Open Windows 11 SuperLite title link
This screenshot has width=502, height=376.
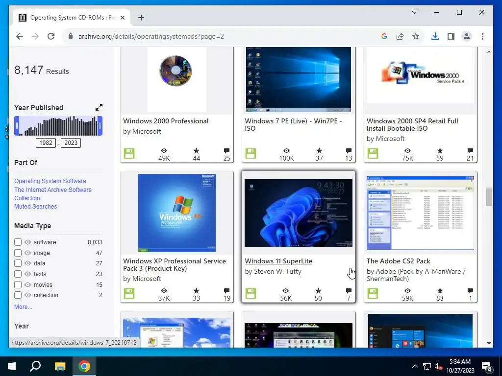point(278,261)
